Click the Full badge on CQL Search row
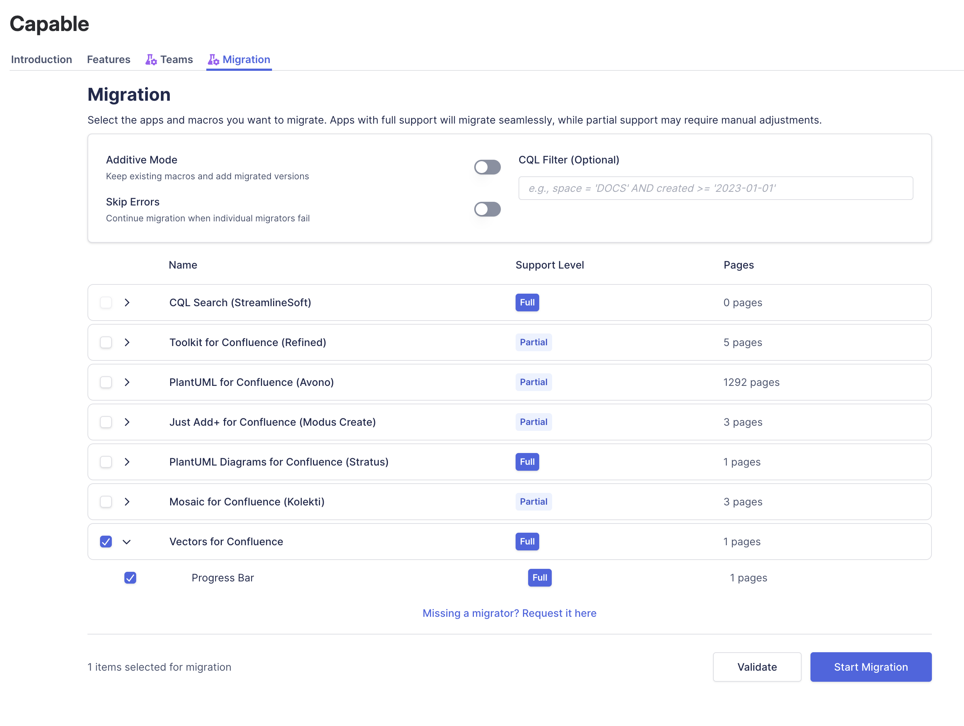The image size is (964, 726). click(527, 302)
